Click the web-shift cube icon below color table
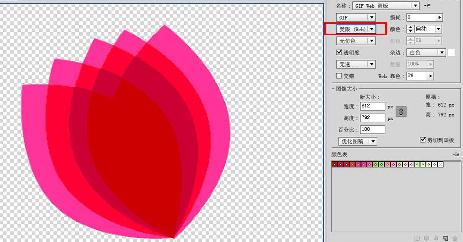 (427, 238)
